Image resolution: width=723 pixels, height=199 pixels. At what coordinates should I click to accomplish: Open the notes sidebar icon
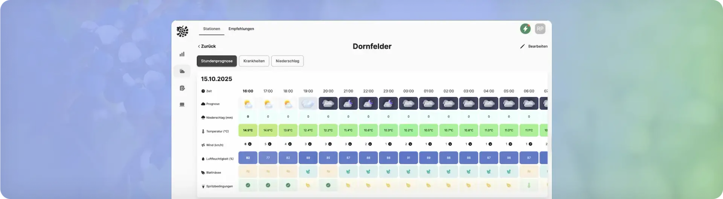[x=182, y=88]
